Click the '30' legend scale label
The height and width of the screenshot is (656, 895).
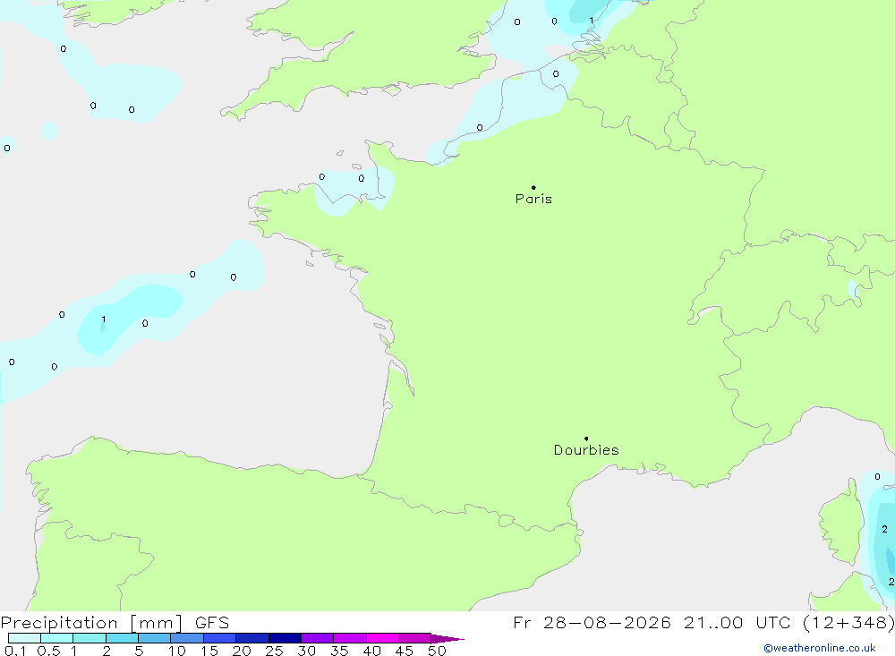click(x=307, y=651)
